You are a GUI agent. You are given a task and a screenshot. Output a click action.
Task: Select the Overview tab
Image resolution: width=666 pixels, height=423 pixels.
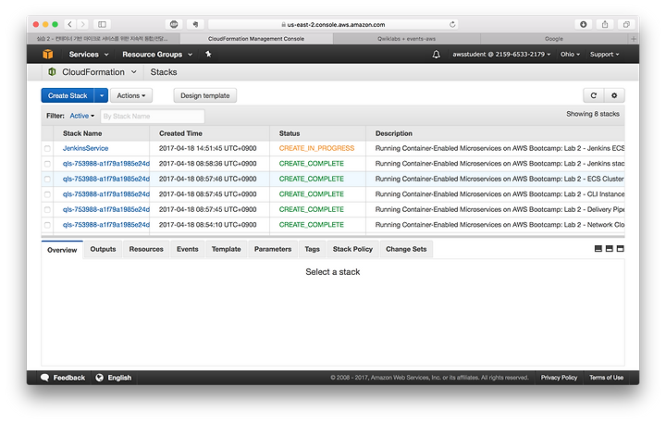(62, 250)
